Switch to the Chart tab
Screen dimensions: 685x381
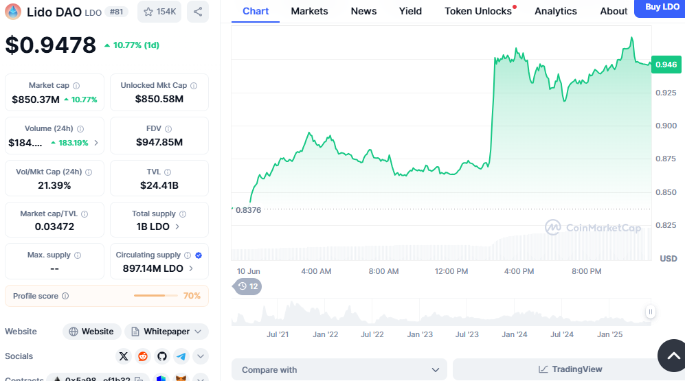[256, 11]
